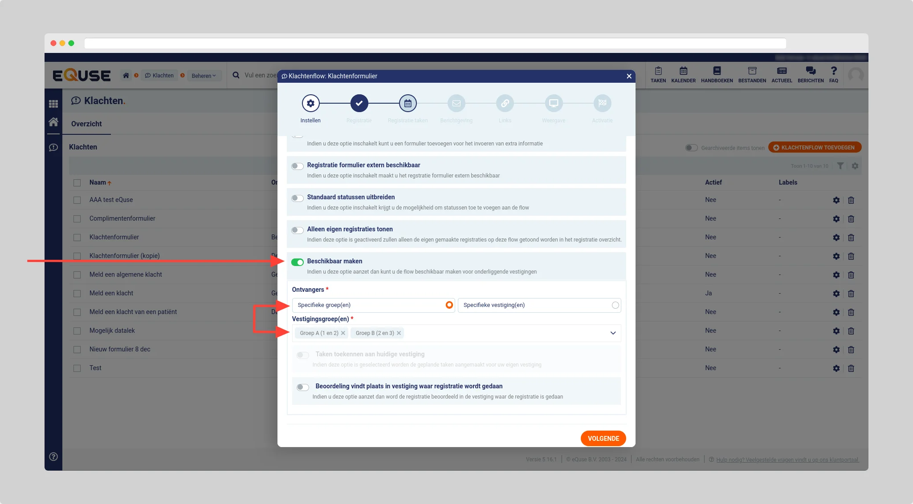Screen dimensions: 913x504
Task: Sort the table by the Naam column
Action: pos(98,182)
